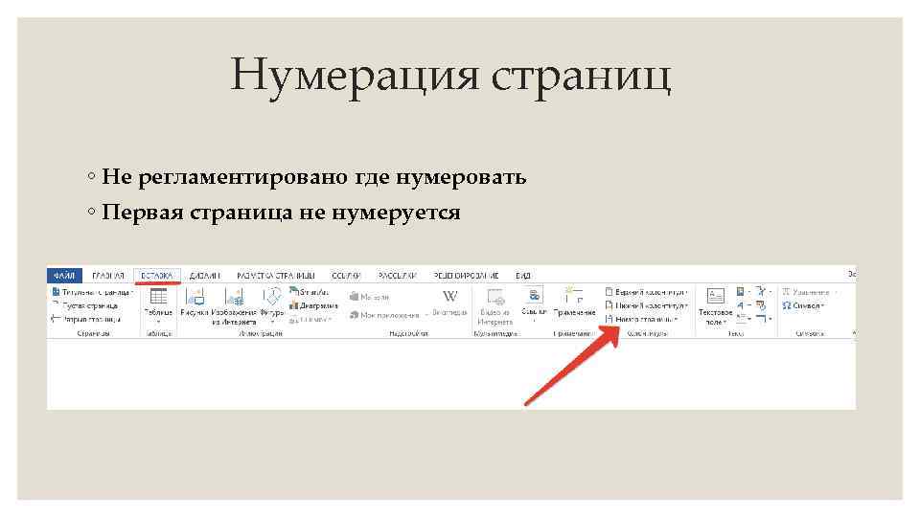Click the Quick Parts icon in Текст group
Image resolution: width=920 pixels, height=517 pixels.
coord(741,291)
